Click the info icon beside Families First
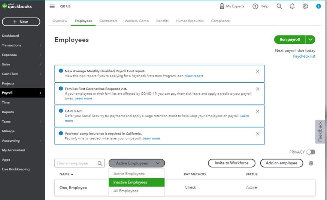This screenshot has height=200, width=327. click(x=61, y=89)
